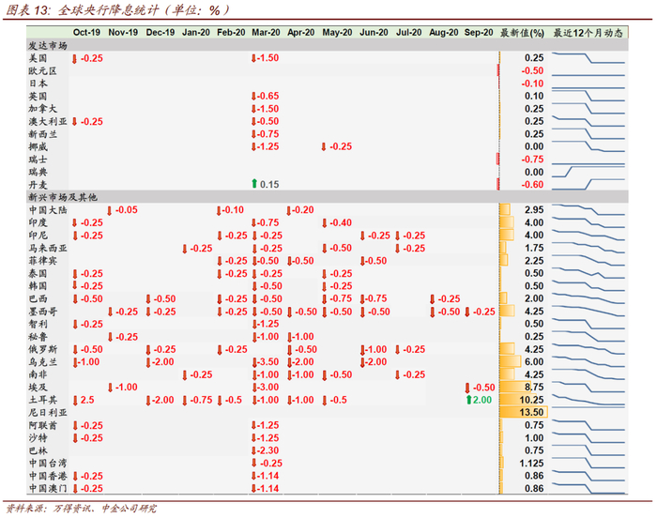The height and width of the screenshot is (518, 657).
Task: Click the Oct-19 column header
Action: [86, 32]
